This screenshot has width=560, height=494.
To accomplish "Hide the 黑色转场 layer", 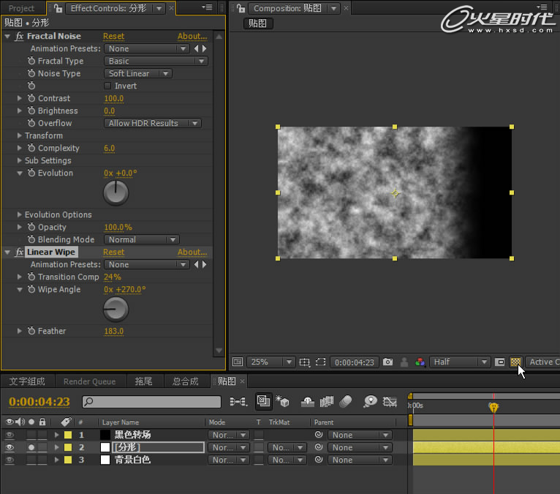I will (10, 435).
